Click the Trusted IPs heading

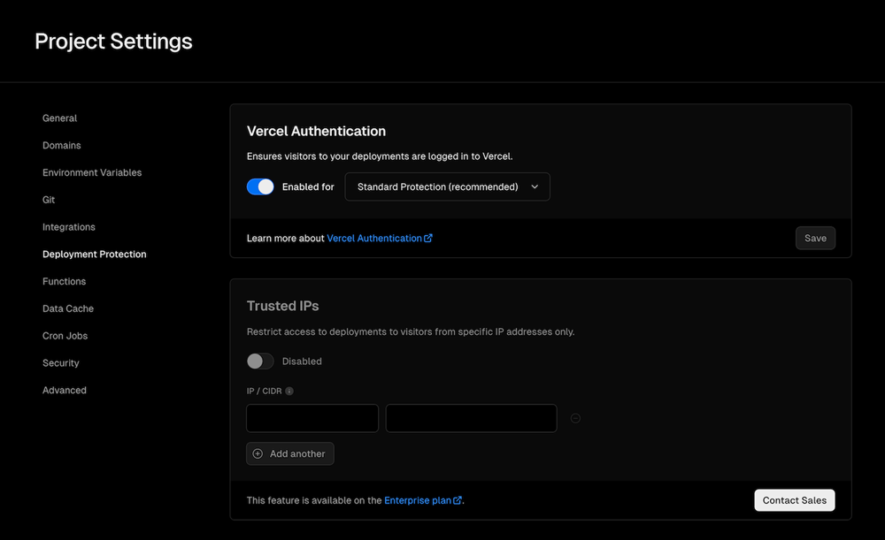click(x=283, y=306)
